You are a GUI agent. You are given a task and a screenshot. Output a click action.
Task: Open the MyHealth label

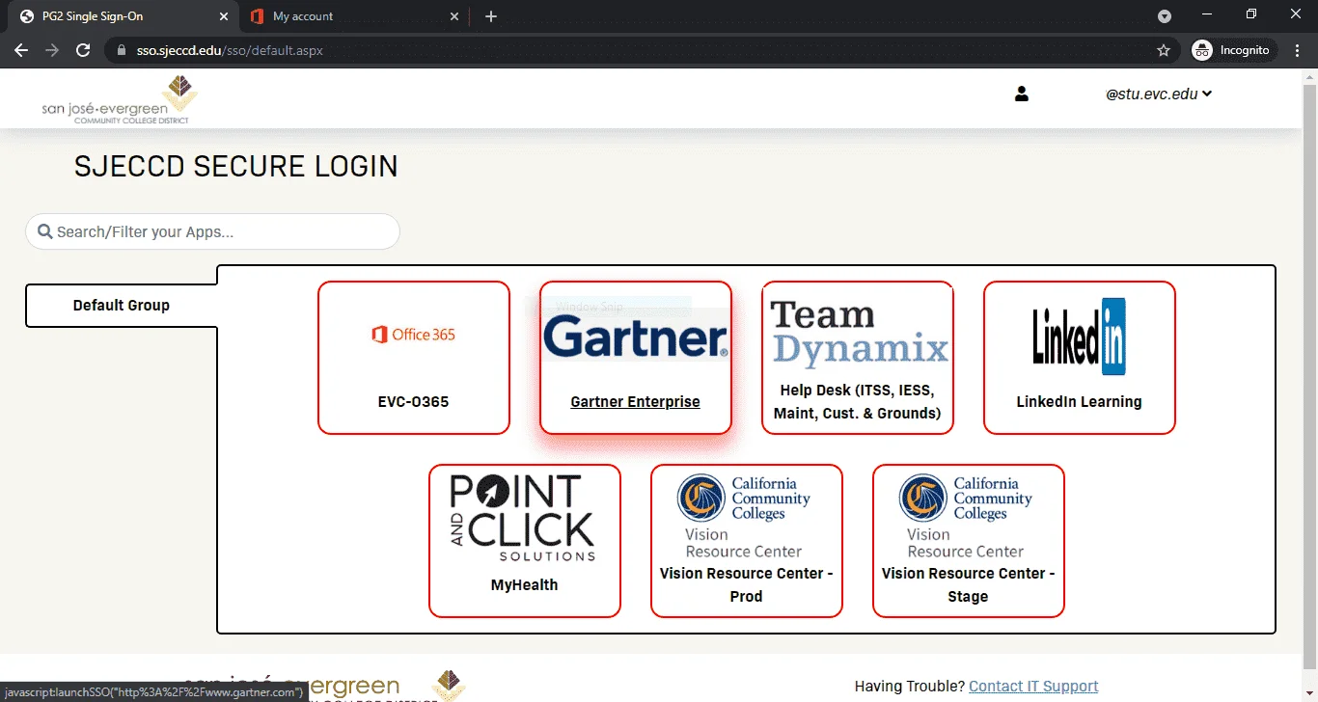click(x=524, y=584)
